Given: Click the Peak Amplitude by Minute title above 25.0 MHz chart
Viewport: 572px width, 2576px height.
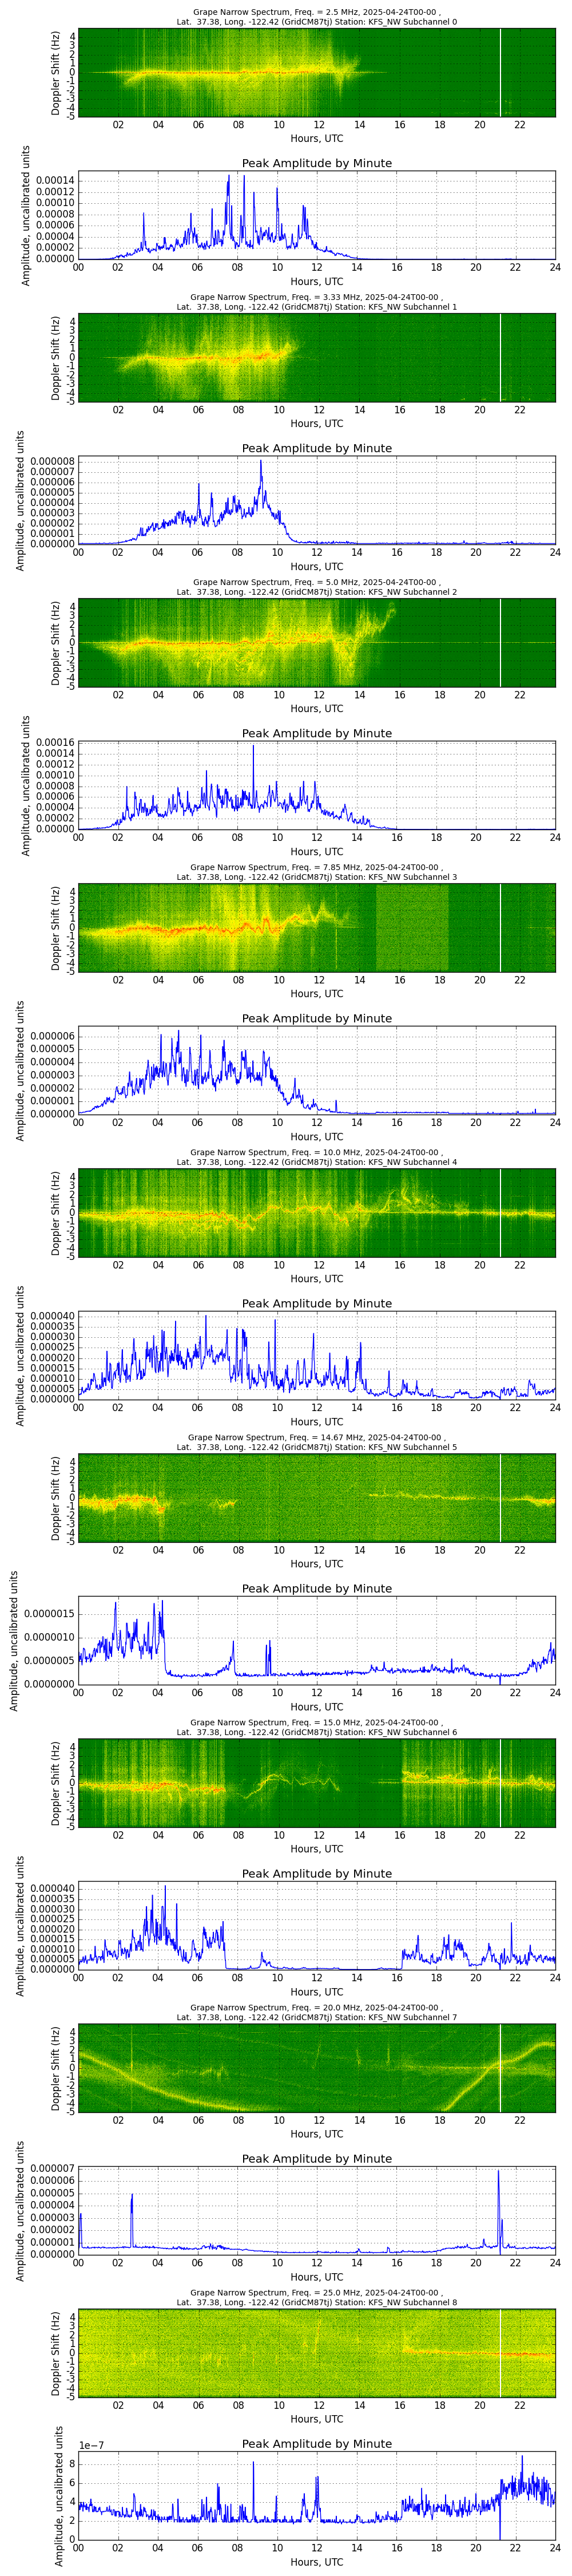Looking at the screenshot, I should click(317, 2443).
